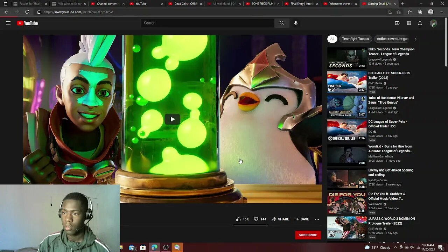Like the video with 15K likes
The width and height of the screenshot is (448, 252).
coord(242,219)
